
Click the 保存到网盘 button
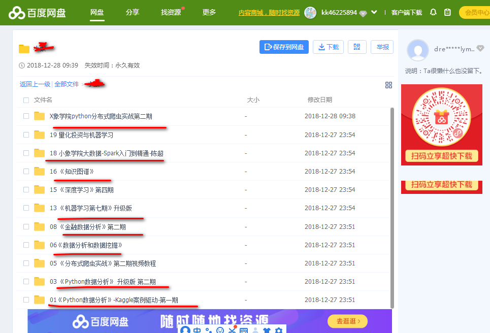point(284,47)
